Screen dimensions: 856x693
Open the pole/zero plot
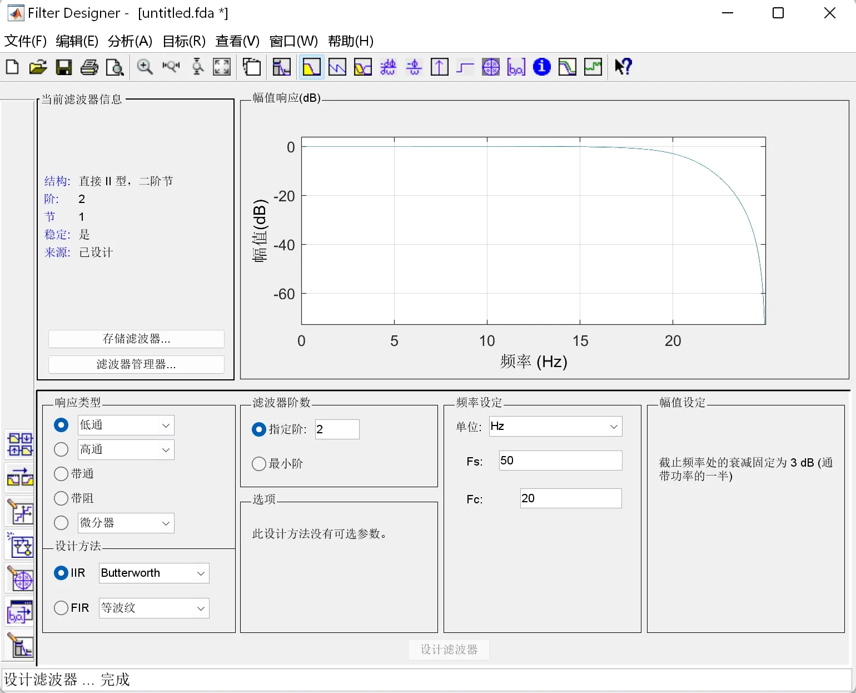coord(491,67)
